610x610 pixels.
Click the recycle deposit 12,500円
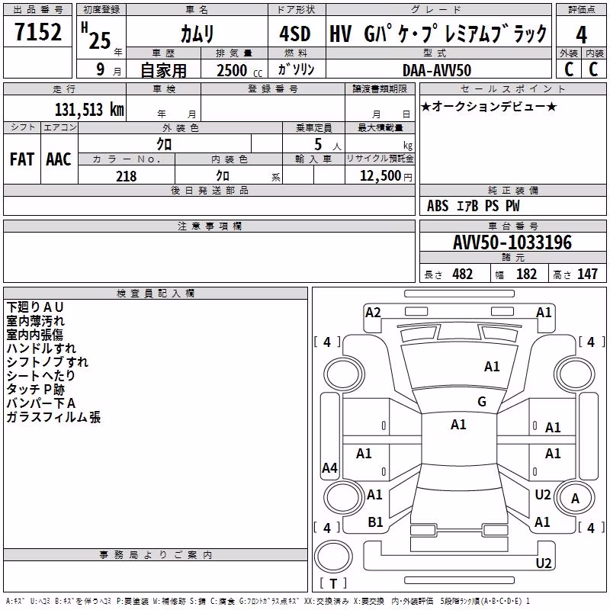pyautogui.click(x=386, y=176)
